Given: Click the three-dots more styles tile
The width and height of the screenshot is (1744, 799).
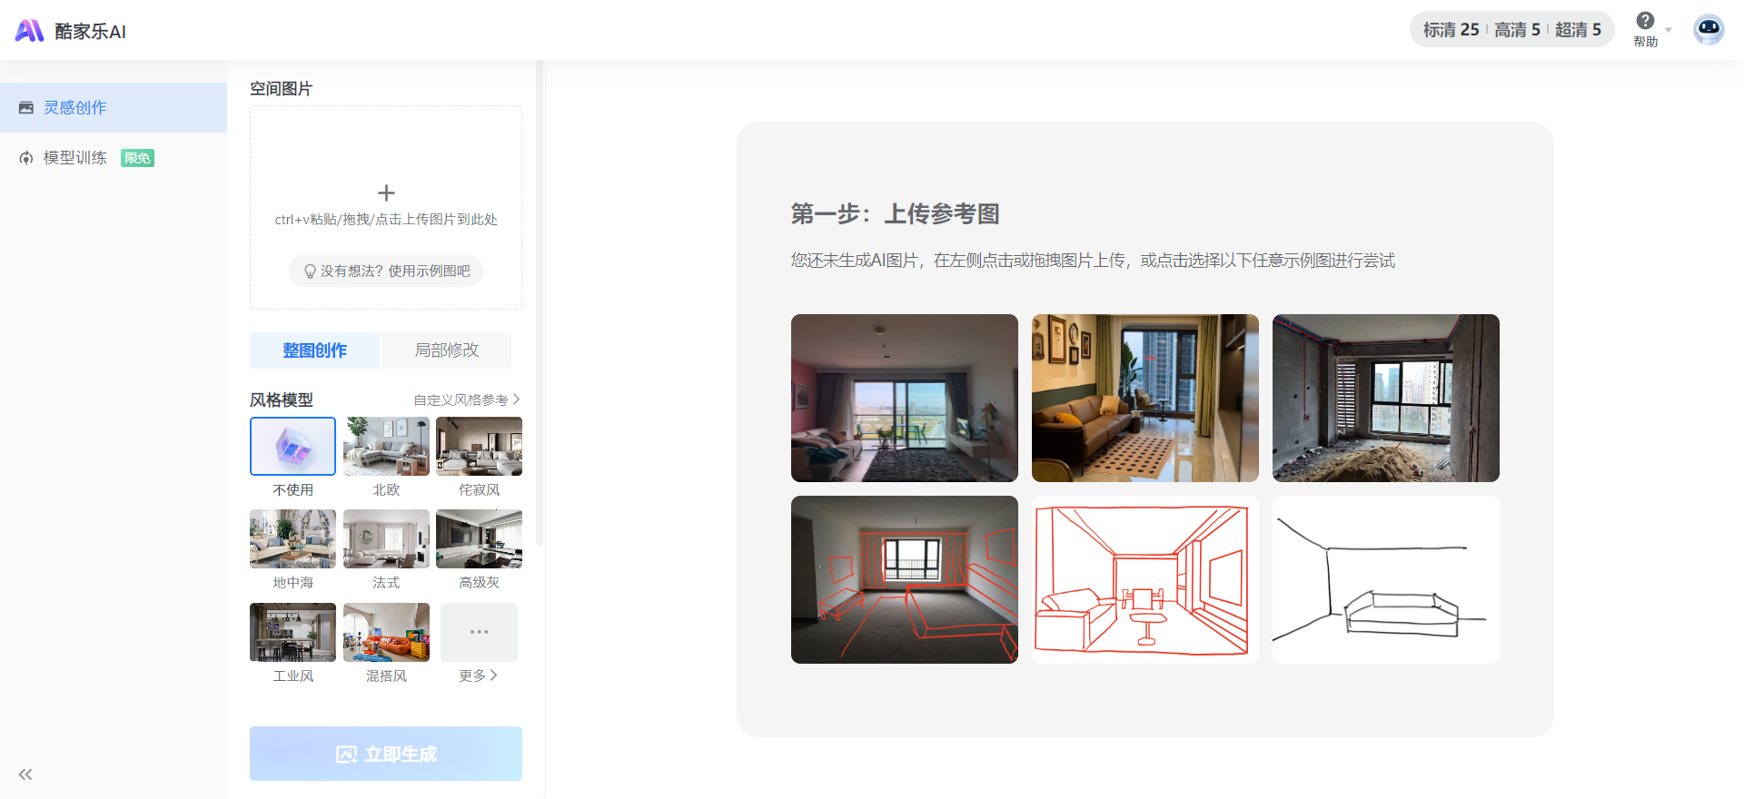Looking at the screenshot, I should coord(479,632).
